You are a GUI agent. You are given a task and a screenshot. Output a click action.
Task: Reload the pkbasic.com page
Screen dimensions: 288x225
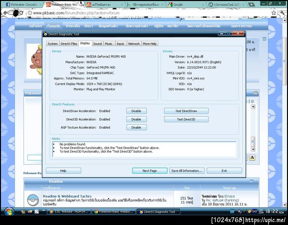[21, 13]
